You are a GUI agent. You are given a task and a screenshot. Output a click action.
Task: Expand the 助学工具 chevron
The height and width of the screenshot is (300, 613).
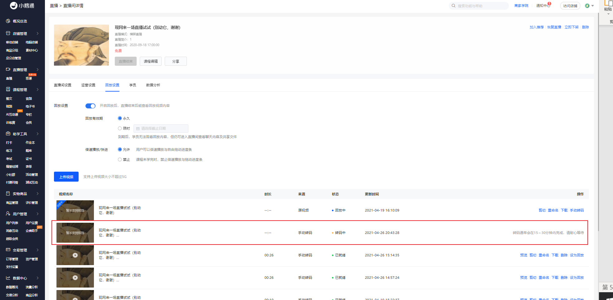[x=37, y=134]
